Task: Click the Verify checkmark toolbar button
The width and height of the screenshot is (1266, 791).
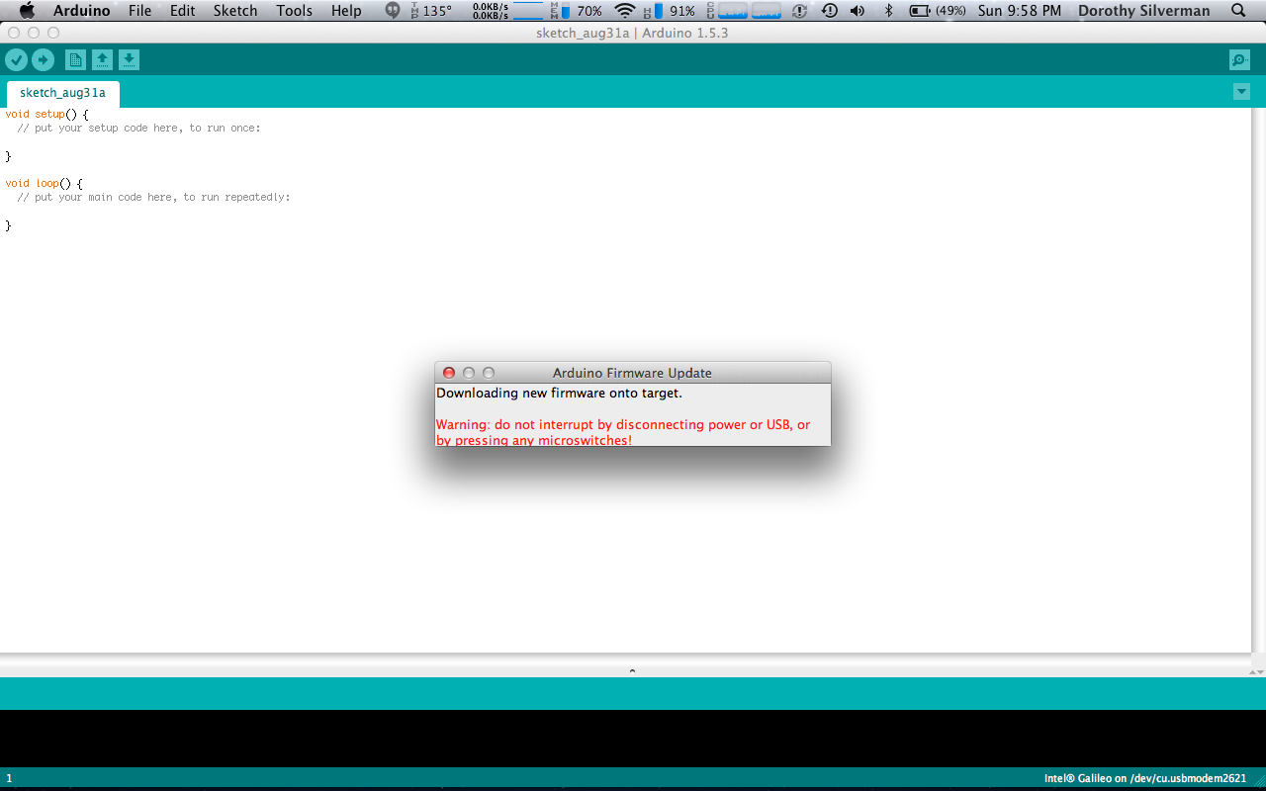Action: [x=16, y=60]
